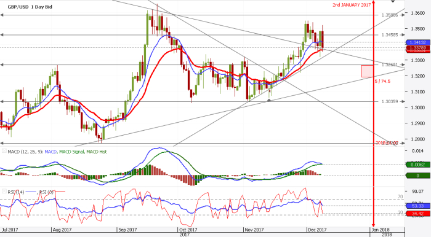Click the left arrow of the 1.30359 line
The image size is (431, 237).
[2, 102]
